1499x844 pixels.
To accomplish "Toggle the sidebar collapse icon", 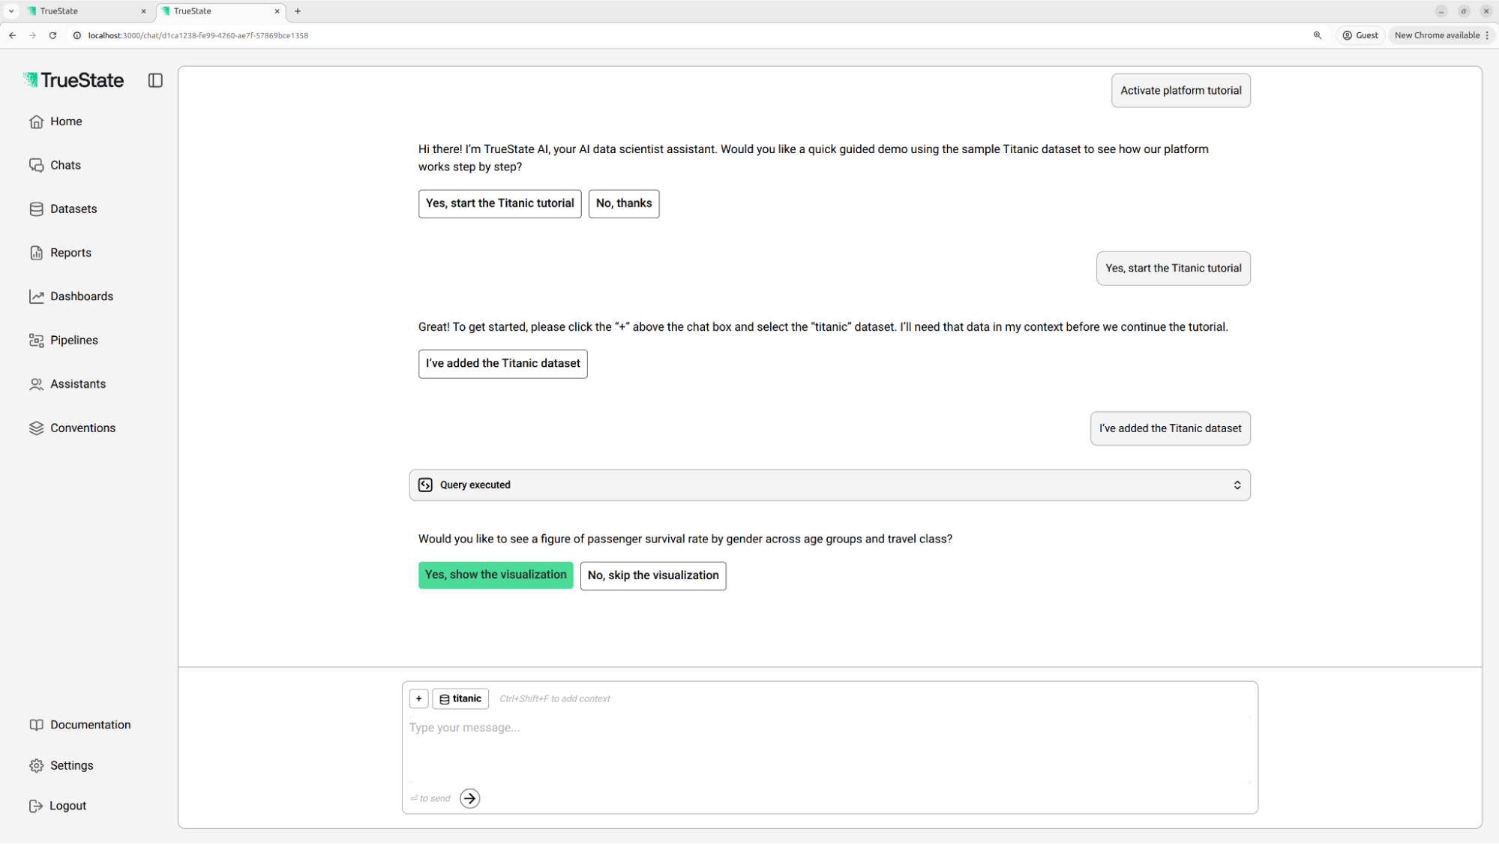I will coord(155,80).
